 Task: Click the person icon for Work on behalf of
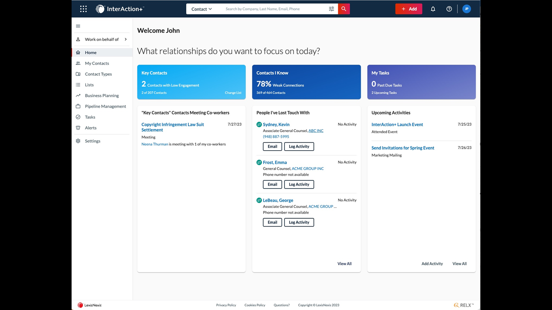click(78, 39)
